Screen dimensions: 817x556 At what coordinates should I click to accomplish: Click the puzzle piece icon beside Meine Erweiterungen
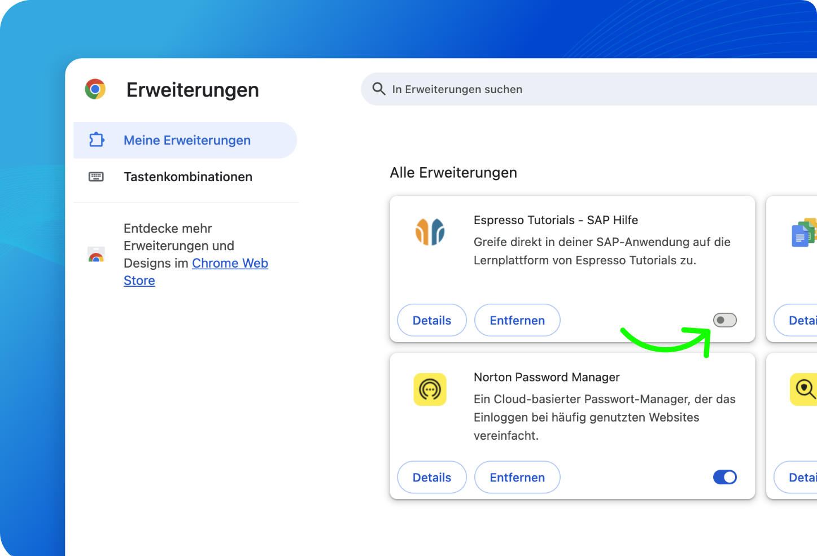[97, 139]
